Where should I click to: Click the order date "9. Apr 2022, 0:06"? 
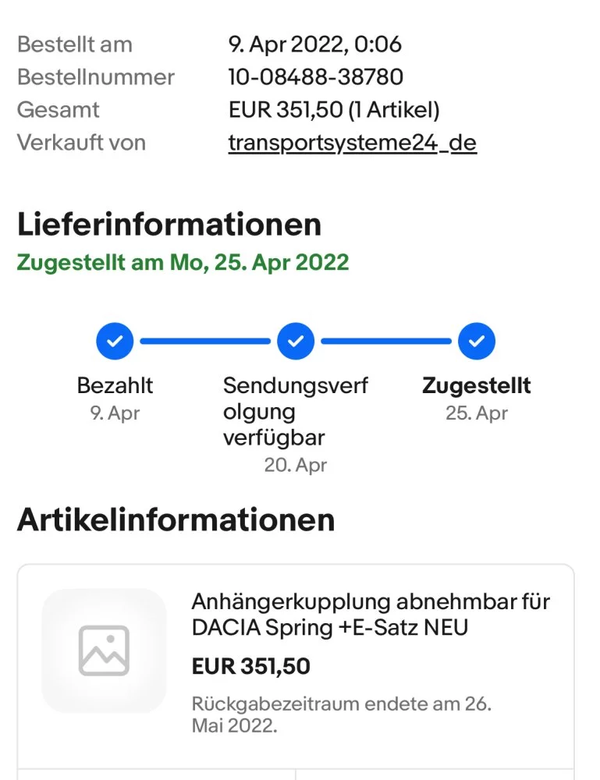314,44
